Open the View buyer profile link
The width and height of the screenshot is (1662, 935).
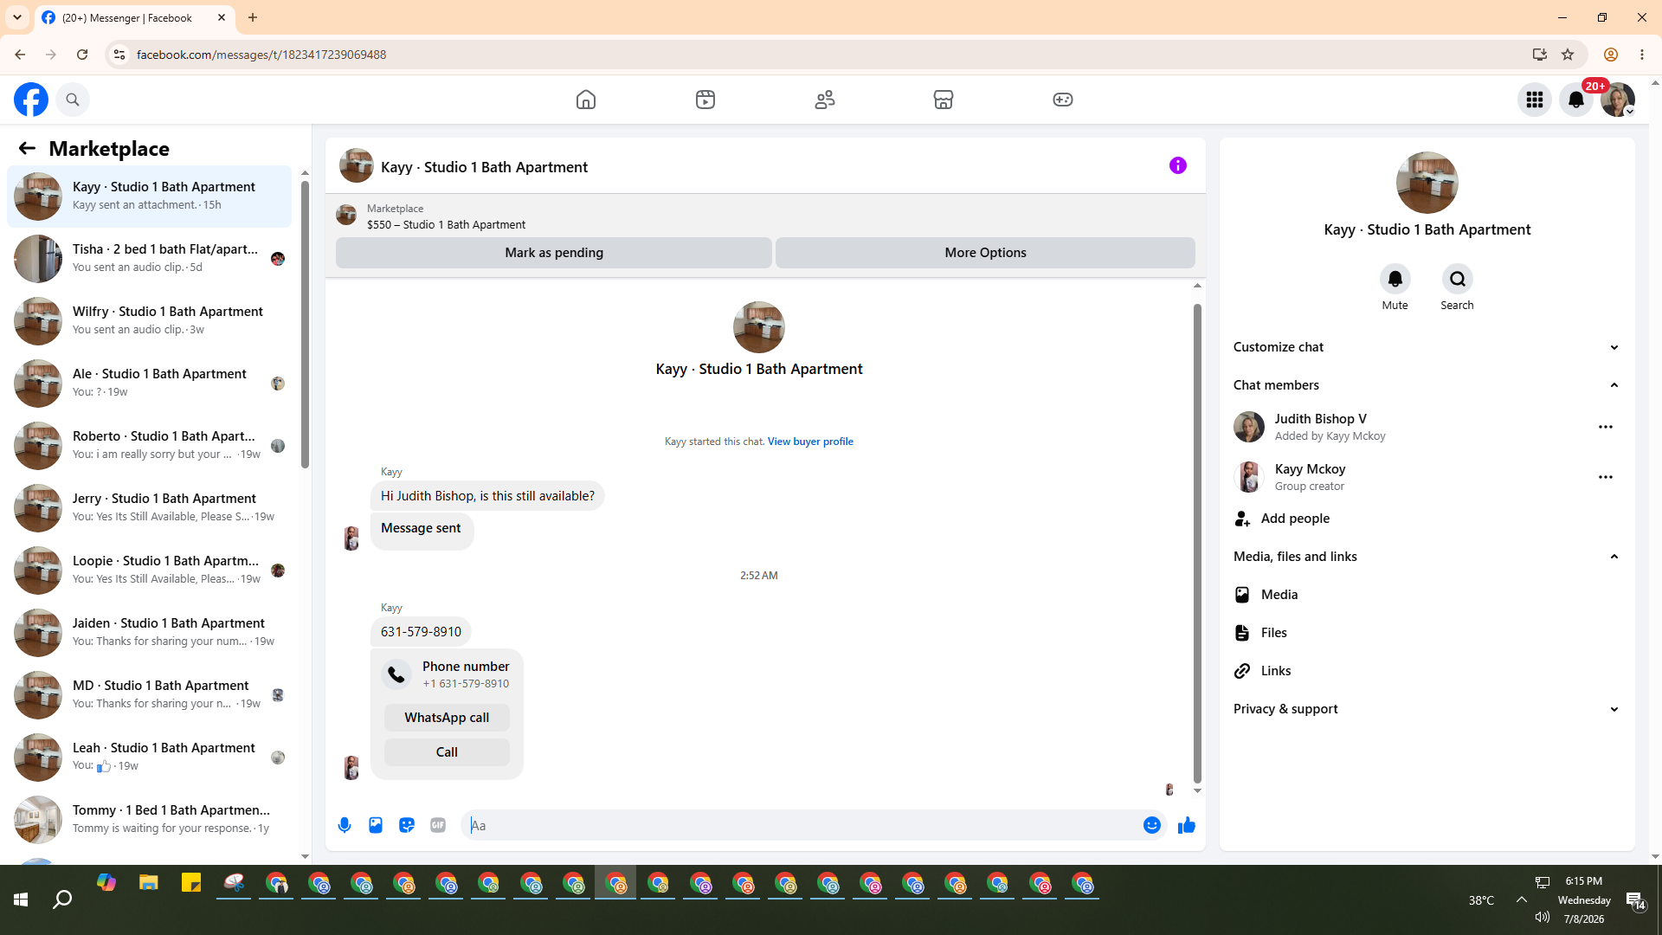pos(810,442)
